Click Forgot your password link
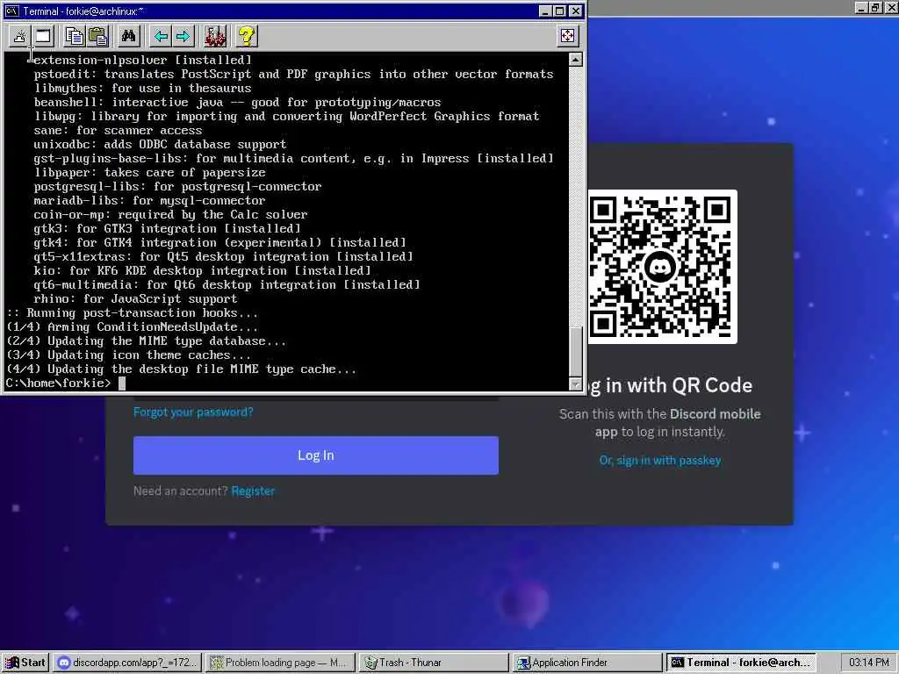 pyautogui.click(x=193, y=412)
